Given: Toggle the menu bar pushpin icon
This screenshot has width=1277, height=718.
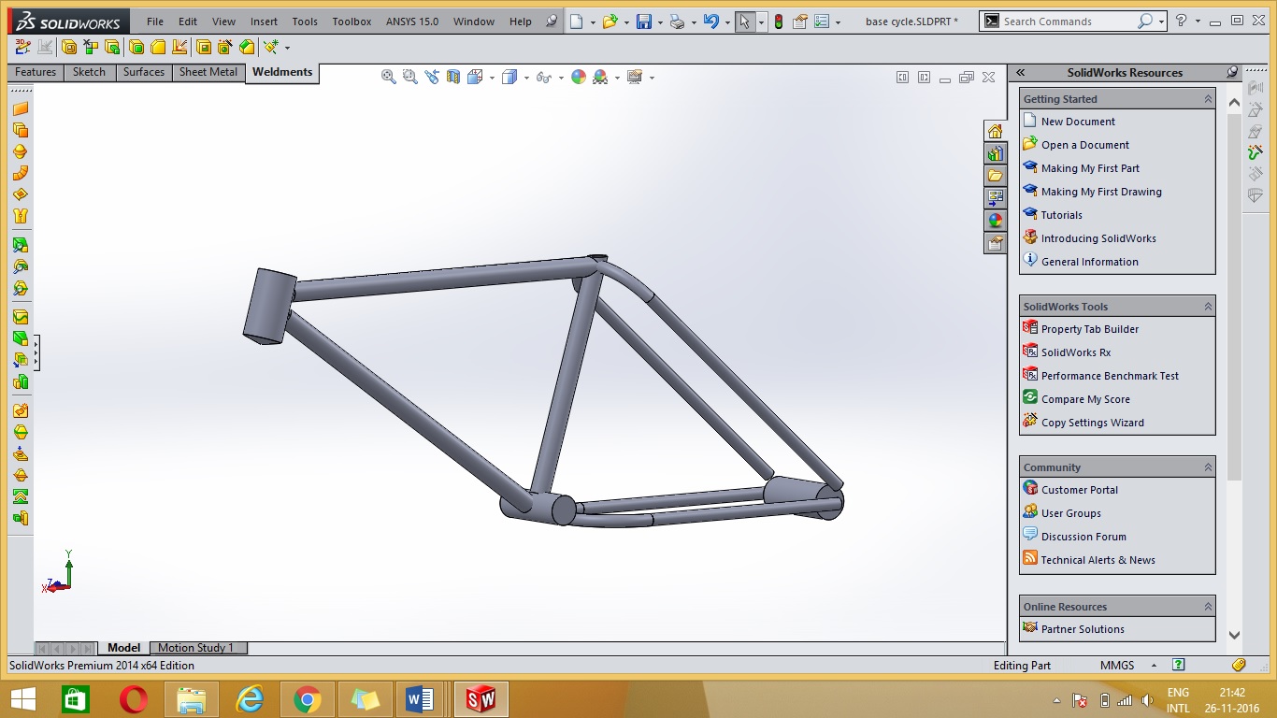Looking at the screenshot, I should click(552, 22).
